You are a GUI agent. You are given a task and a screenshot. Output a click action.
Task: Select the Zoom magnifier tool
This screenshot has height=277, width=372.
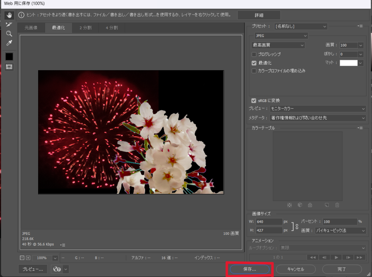tap(9, 34)
